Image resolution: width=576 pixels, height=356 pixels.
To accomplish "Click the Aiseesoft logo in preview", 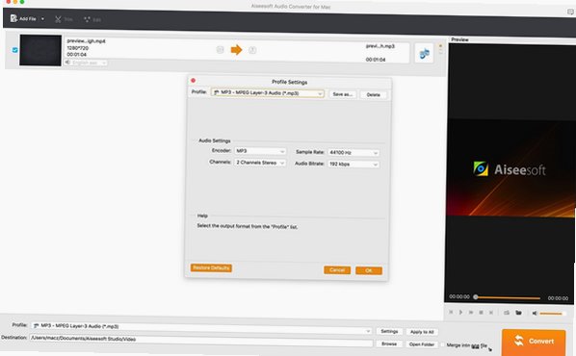I will (510, 169).
